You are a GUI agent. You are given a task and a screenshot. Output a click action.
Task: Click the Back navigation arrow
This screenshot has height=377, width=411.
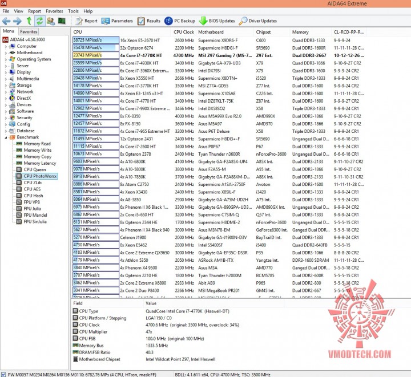click(x=6, y=21)
